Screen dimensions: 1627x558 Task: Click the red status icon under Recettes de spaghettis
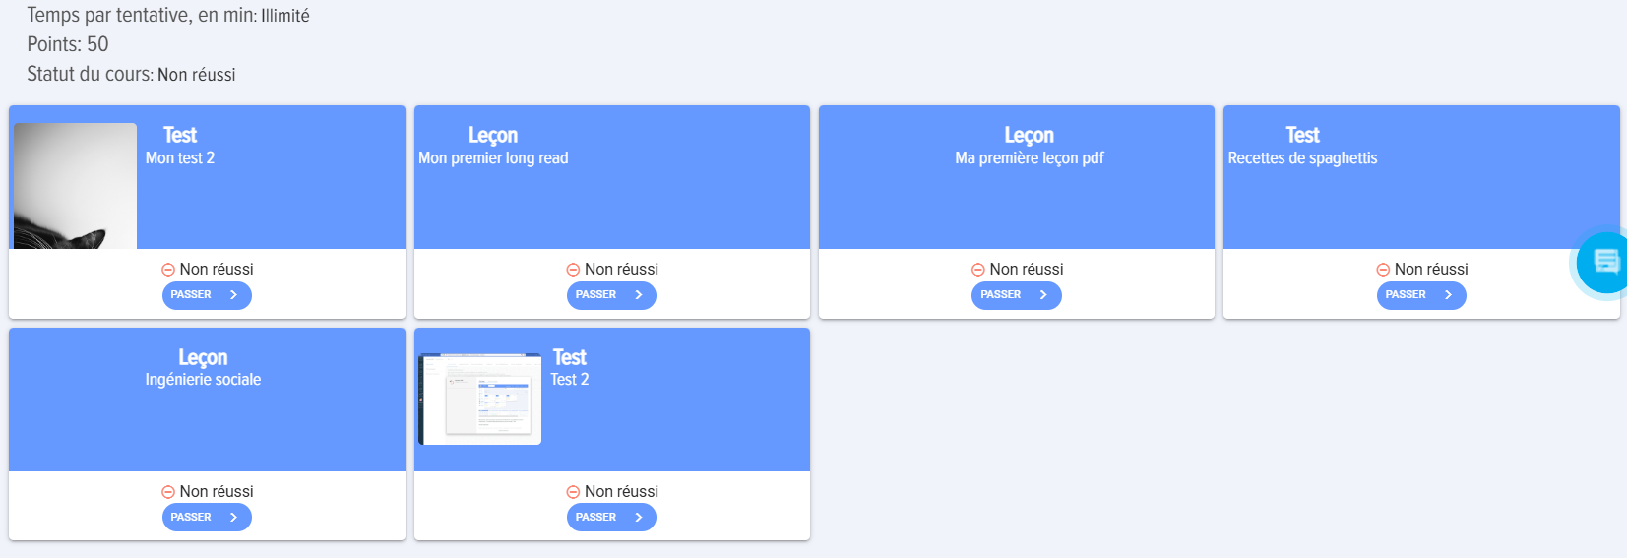(1383, 270)
